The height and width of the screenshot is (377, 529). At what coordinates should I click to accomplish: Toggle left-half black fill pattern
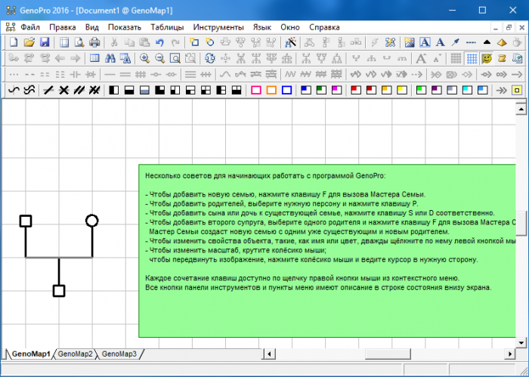coord(113,90)
